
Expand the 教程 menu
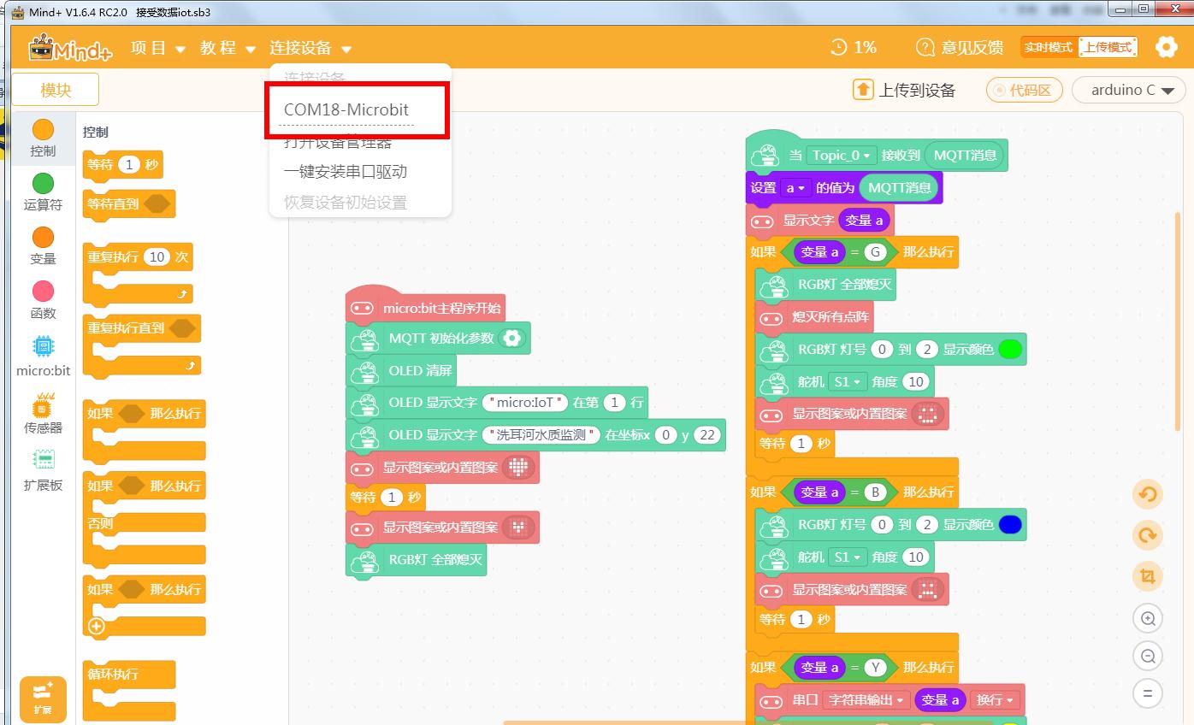(228, 48)
